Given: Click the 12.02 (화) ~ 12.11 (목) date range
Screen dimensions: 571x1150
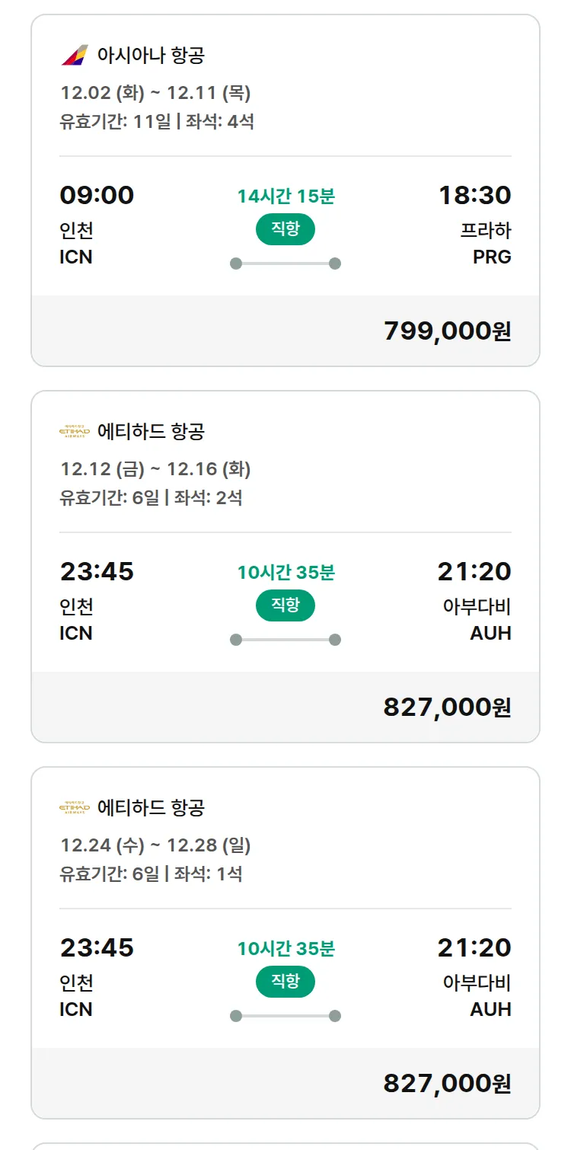Looking at the screenshot, I should 155,93.
